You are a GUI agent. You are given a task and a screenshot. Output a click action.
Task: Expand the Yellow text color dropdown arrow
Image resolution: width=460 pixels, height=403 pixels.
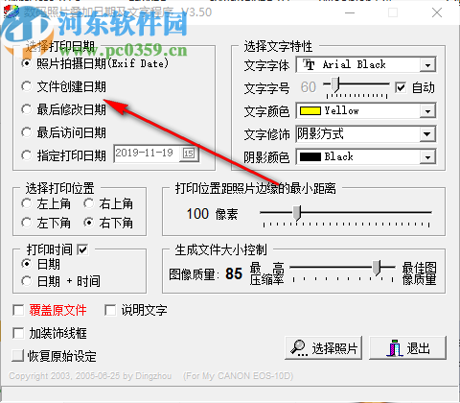click(x=427, y=111)
